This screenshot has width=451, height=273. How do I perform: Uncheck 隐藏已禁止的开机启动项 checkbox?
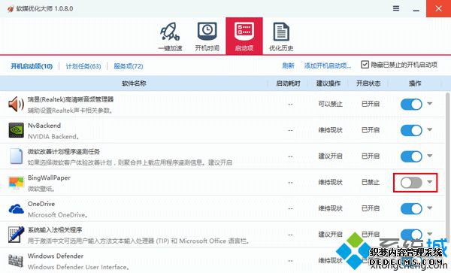(365, 65)
